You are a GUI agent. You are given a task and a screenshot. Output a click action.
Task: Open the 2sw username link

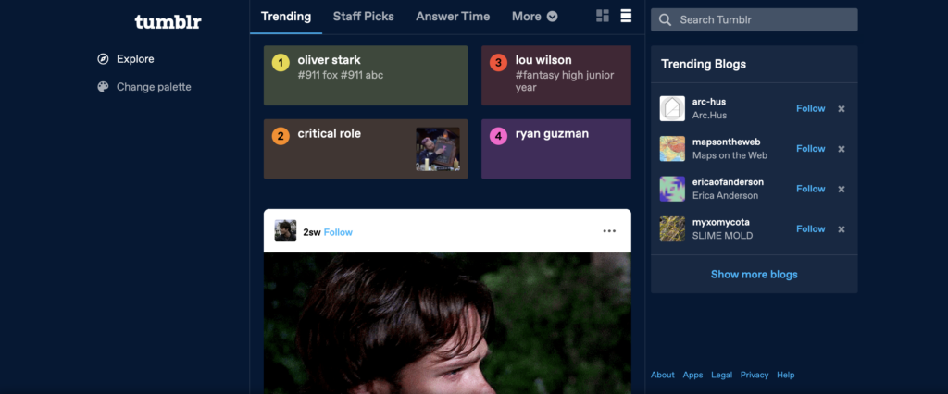312,232
